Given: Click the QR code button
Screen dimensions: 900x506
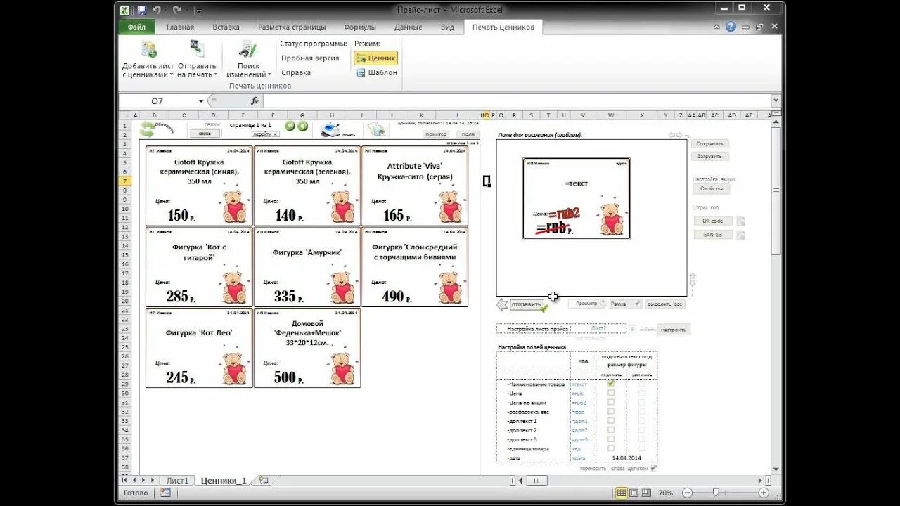Looking at the screenshot, I should click(713, 221).
